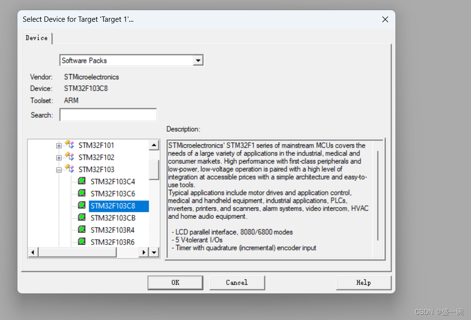Expand the STM32F101 tree node
471x320 pixels.
[59, 146]
